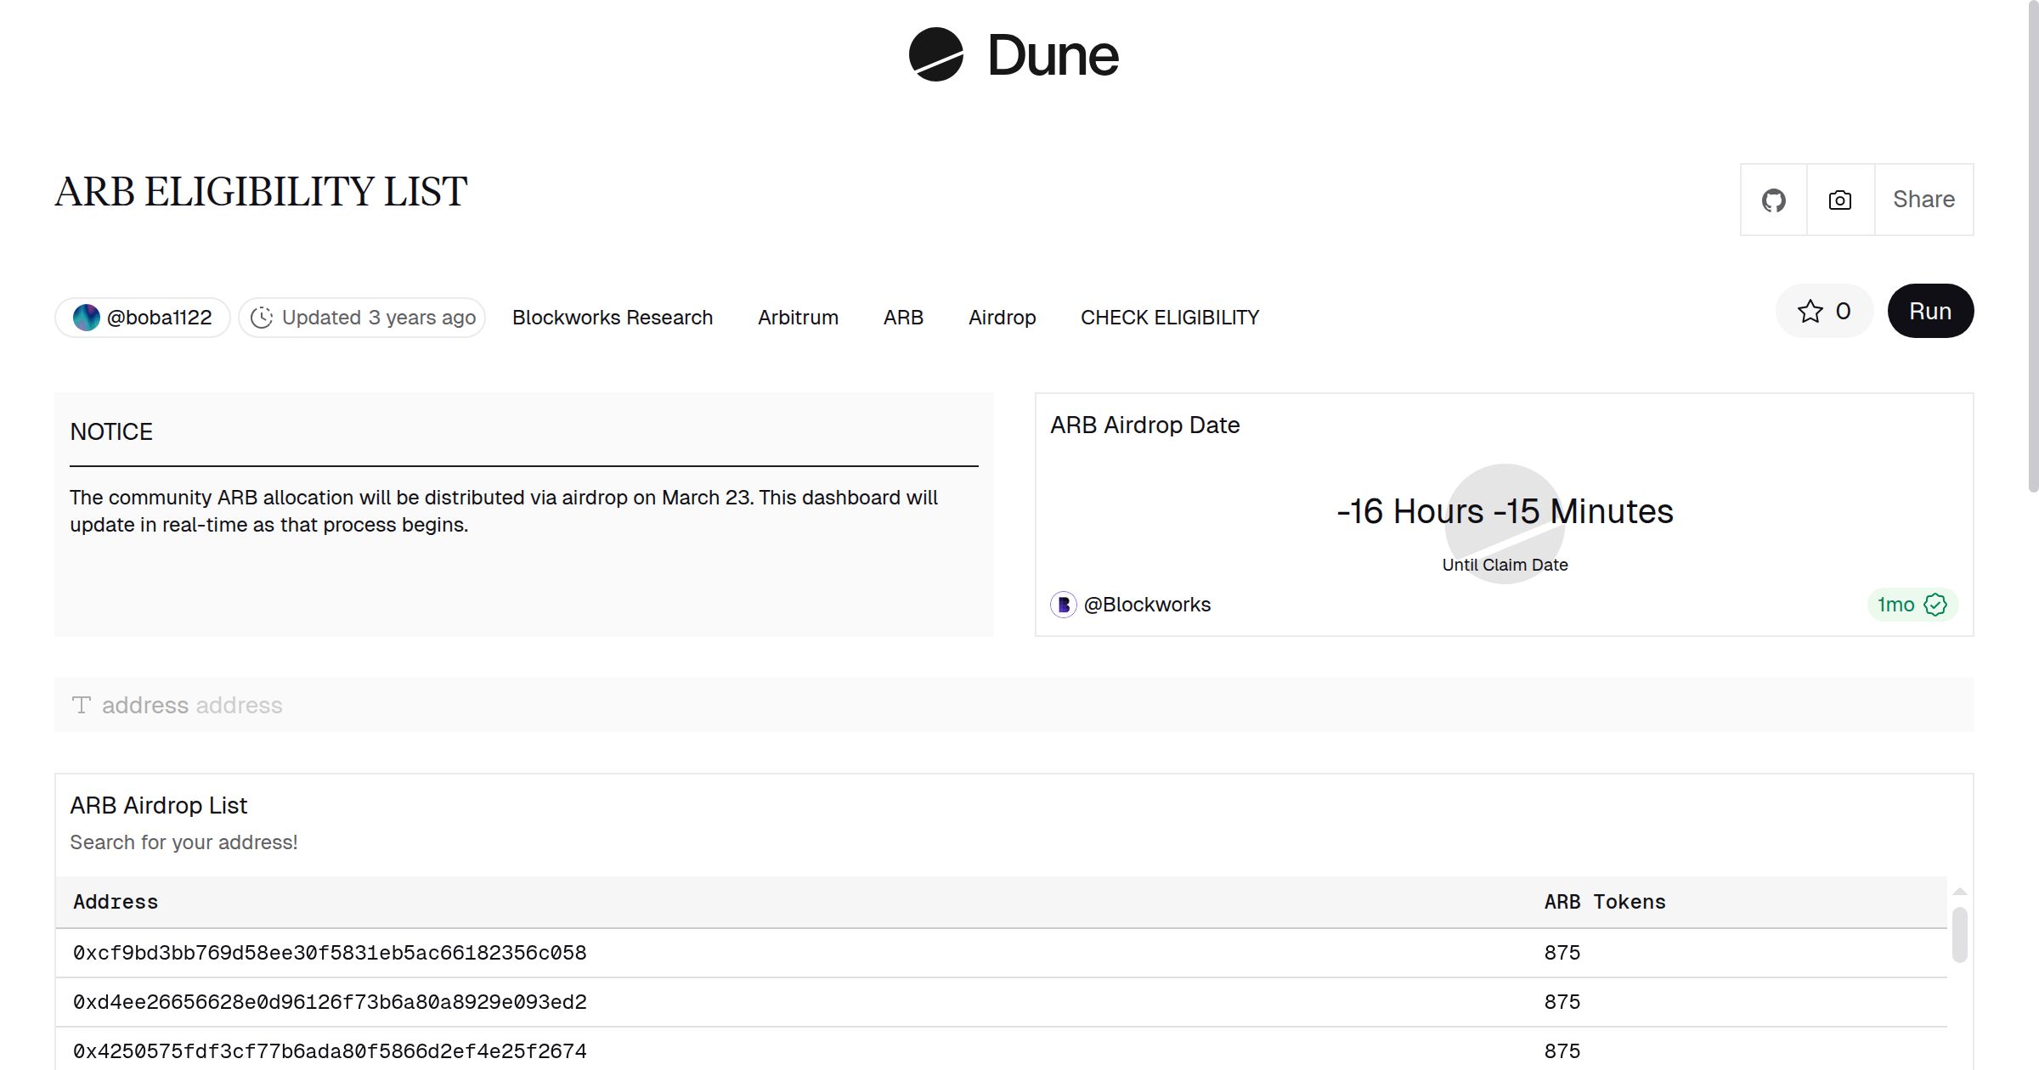Click the camera screenshot icon
This screenshot has width=2039, height=1070.
[x=1839, y=200]
